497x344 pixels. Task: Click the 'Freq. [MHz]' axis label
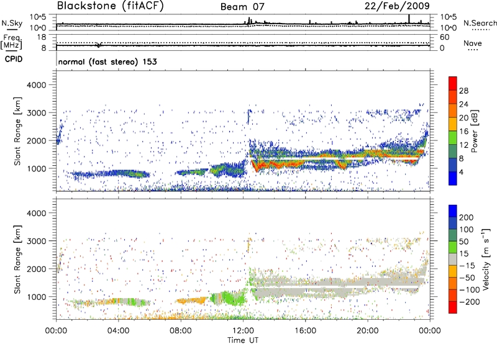click(11, 42)
